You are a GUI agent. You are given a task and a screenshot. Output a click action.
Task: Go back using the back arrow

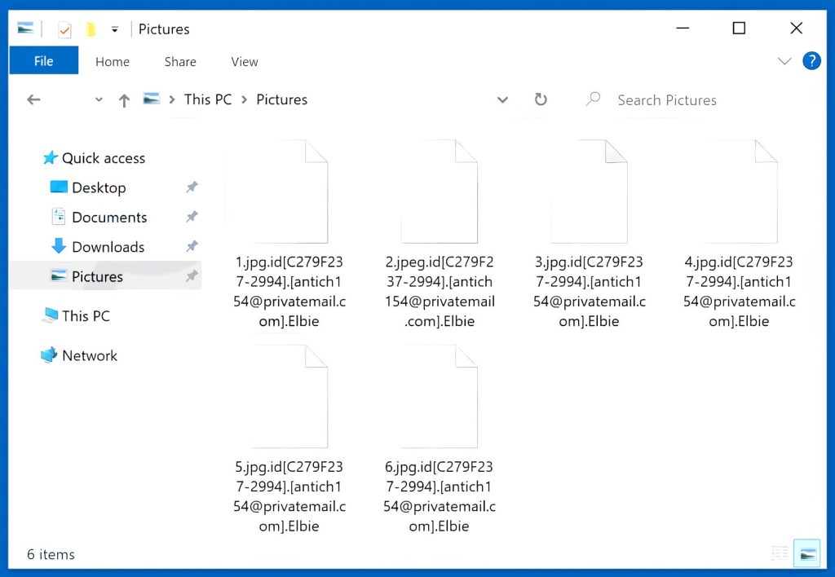(x=33, y=99)
